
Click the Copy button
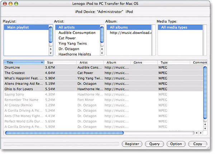(197, 144)
